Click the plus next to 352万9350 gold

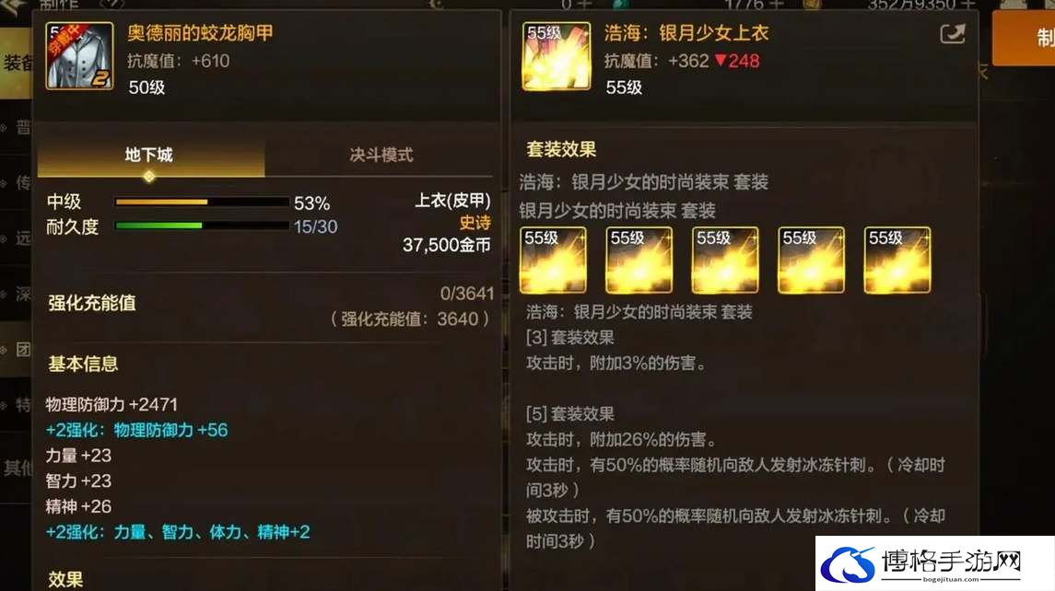(x=969, y=5)
